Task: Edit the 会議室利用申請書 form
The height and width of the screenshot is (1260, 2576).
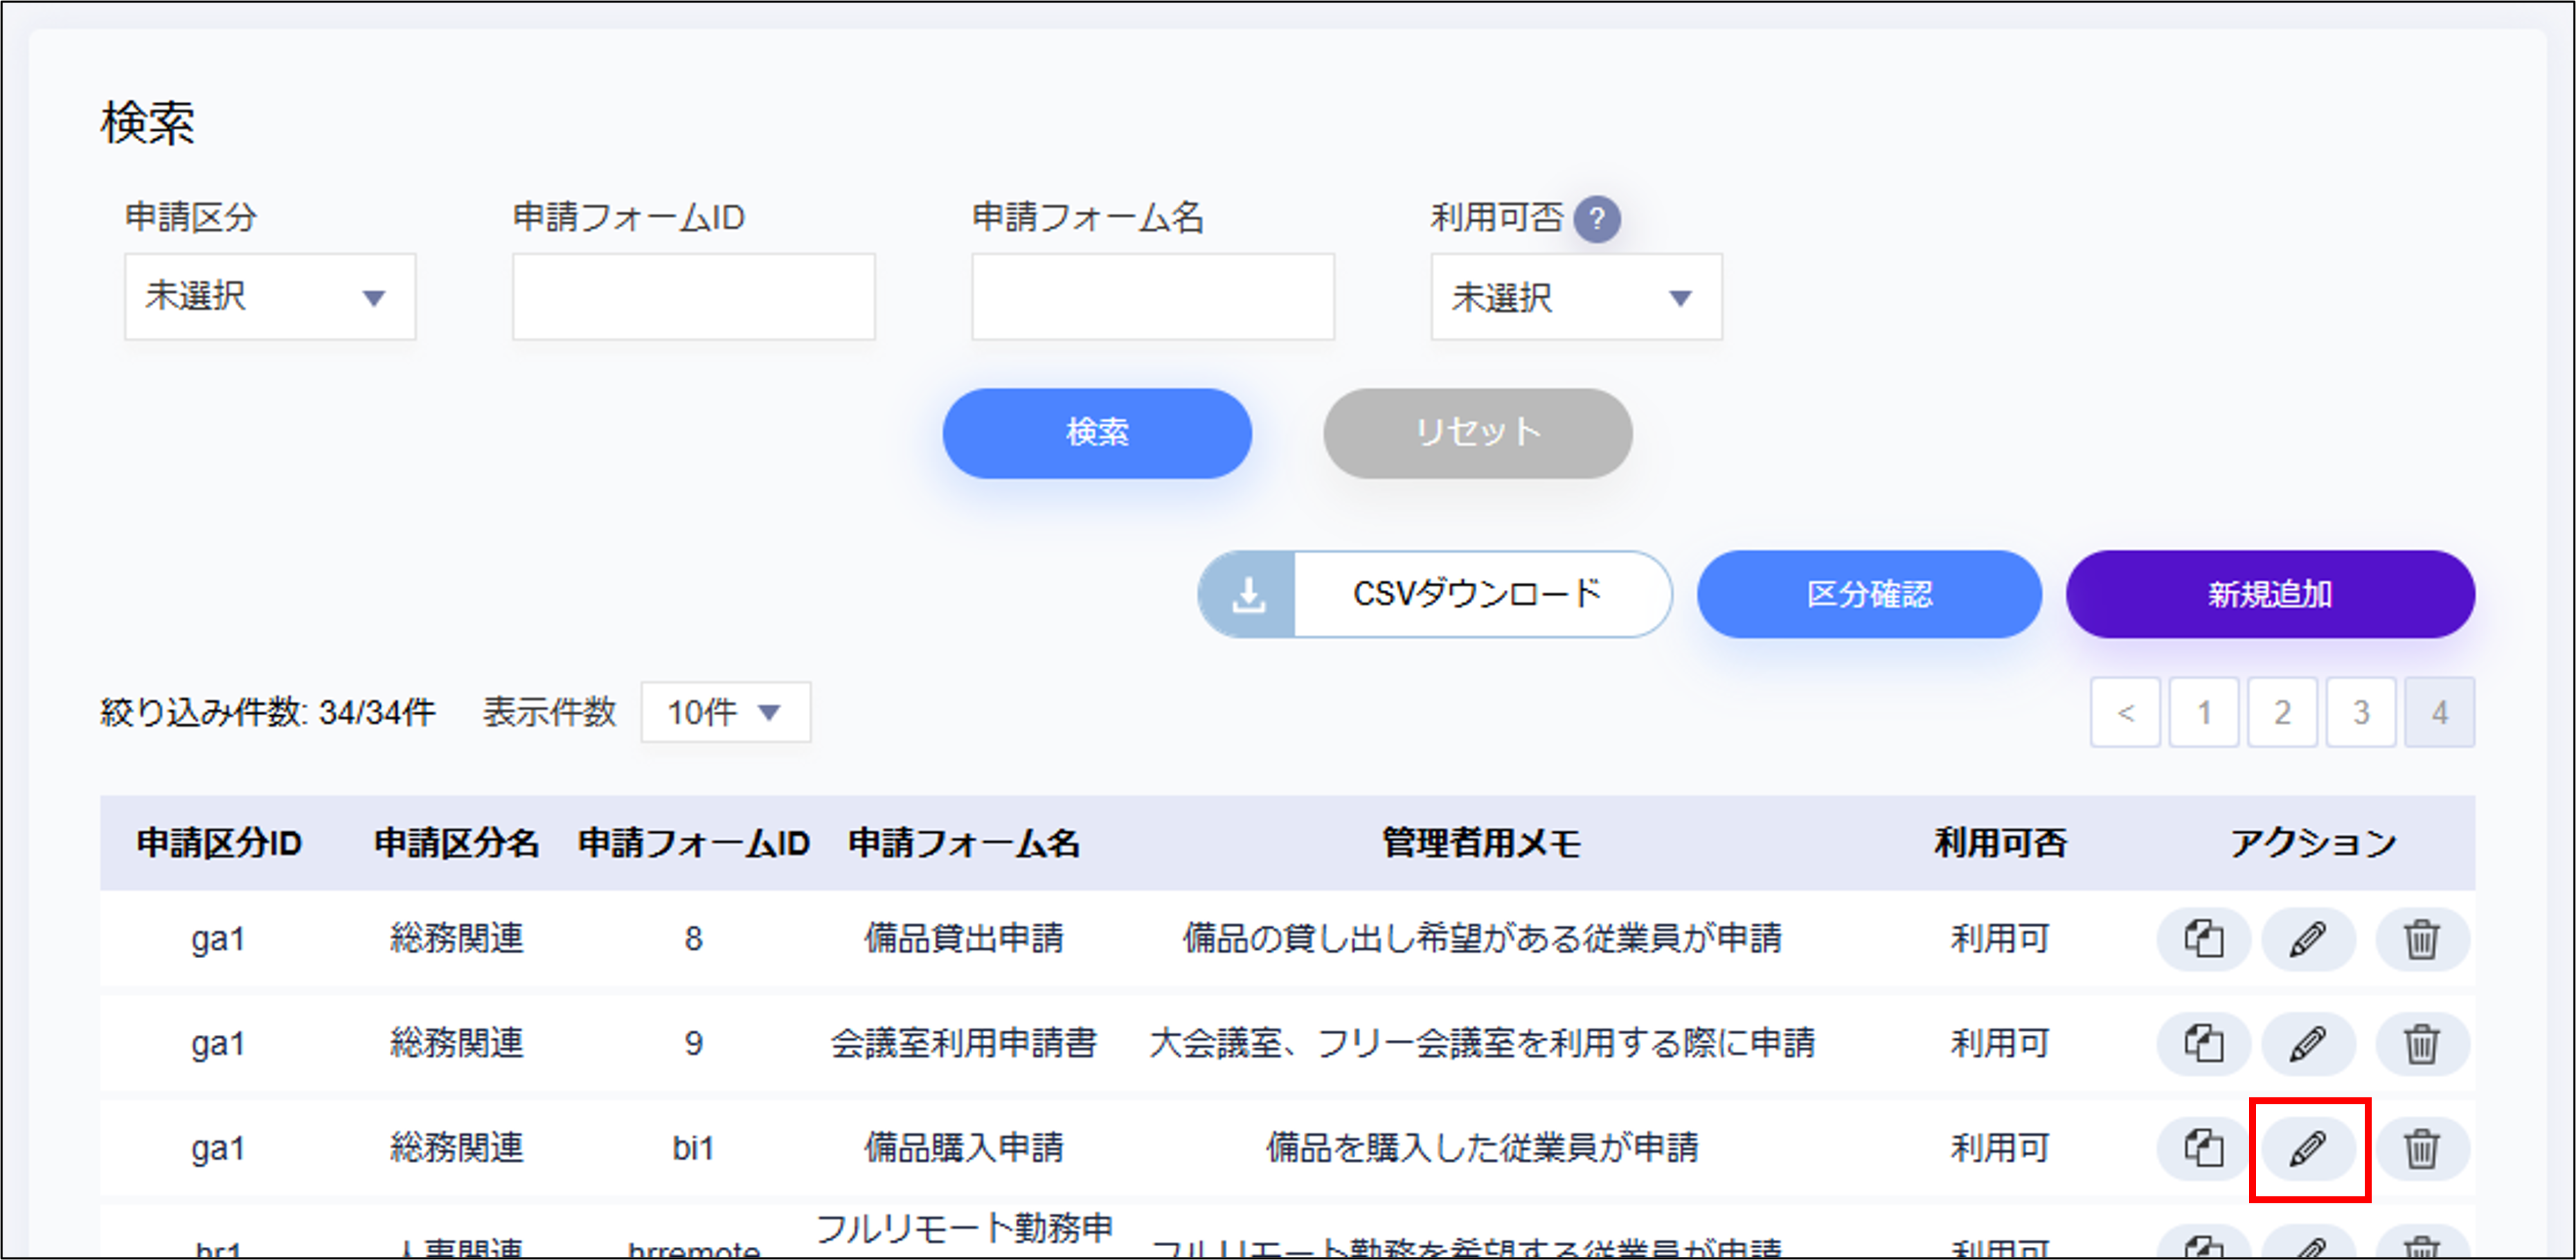Action: click(2308, 1044)
